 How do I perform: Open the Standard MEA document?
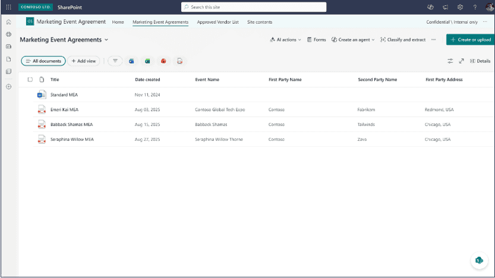[64, 94]
